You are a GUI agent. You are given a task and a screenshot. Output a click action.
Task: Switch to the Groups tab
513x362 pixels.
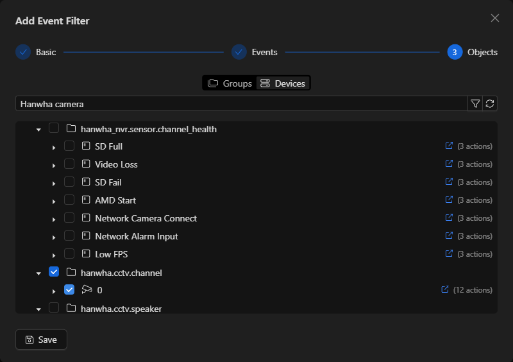point(230,83)
